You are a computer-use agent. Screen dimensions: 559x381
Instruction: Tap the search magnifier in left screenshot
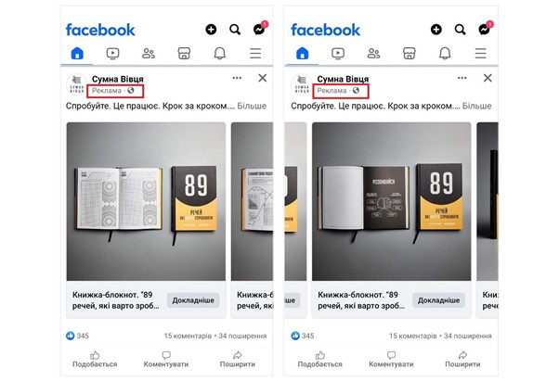click(235, 30)
